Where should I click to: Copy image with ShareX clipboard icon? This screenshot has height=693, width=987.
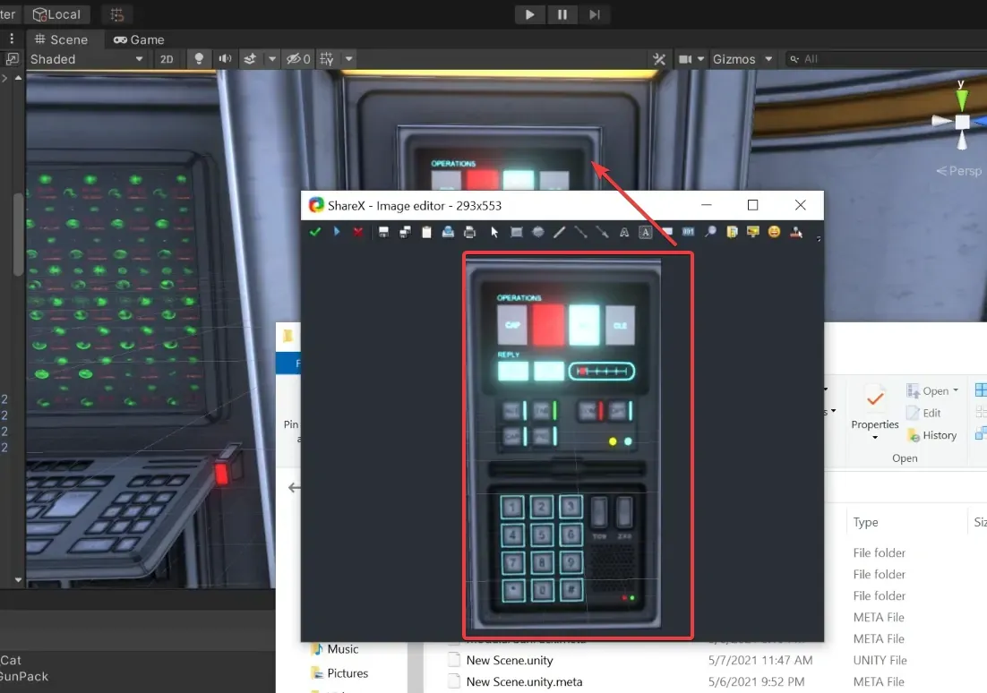coord(426,232)
